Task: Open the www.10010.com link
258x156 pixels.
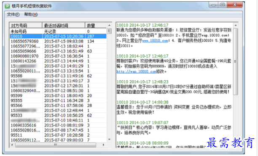Action: 155,40
